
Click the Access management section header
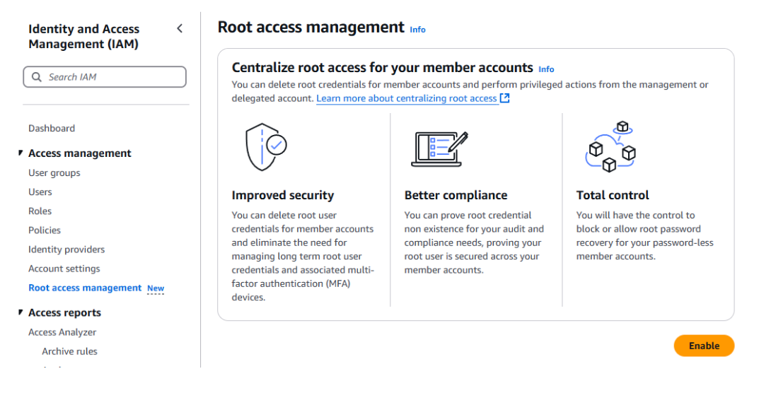[80, 153]
